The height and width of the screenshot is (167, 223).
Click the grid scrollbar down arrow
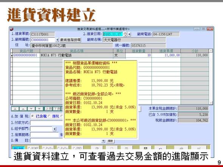coord(211,103)
